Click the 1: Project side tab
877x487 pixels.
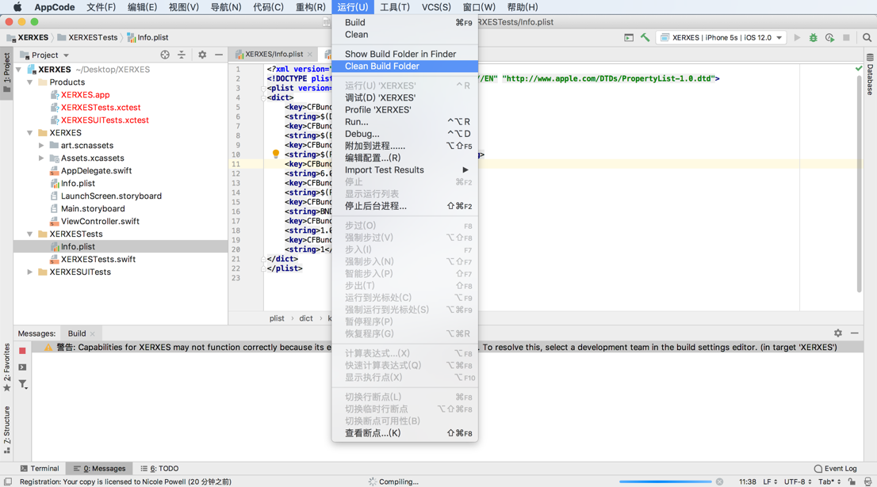pos(6,73)
